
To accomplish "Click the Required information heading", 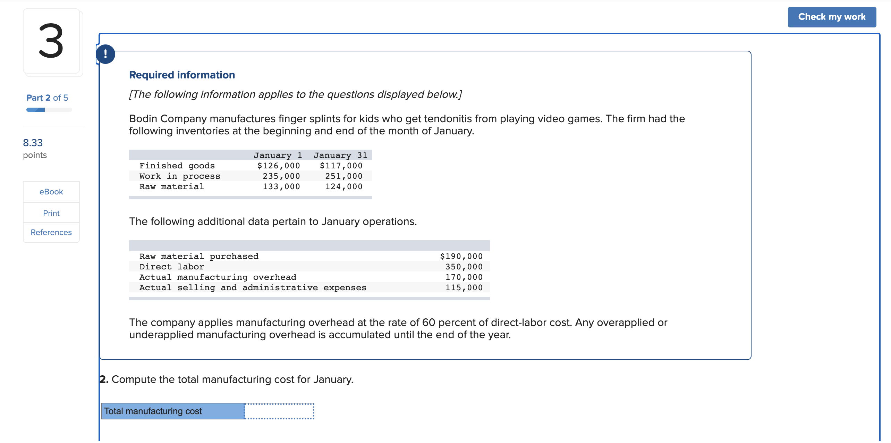I will coord(182,75).
